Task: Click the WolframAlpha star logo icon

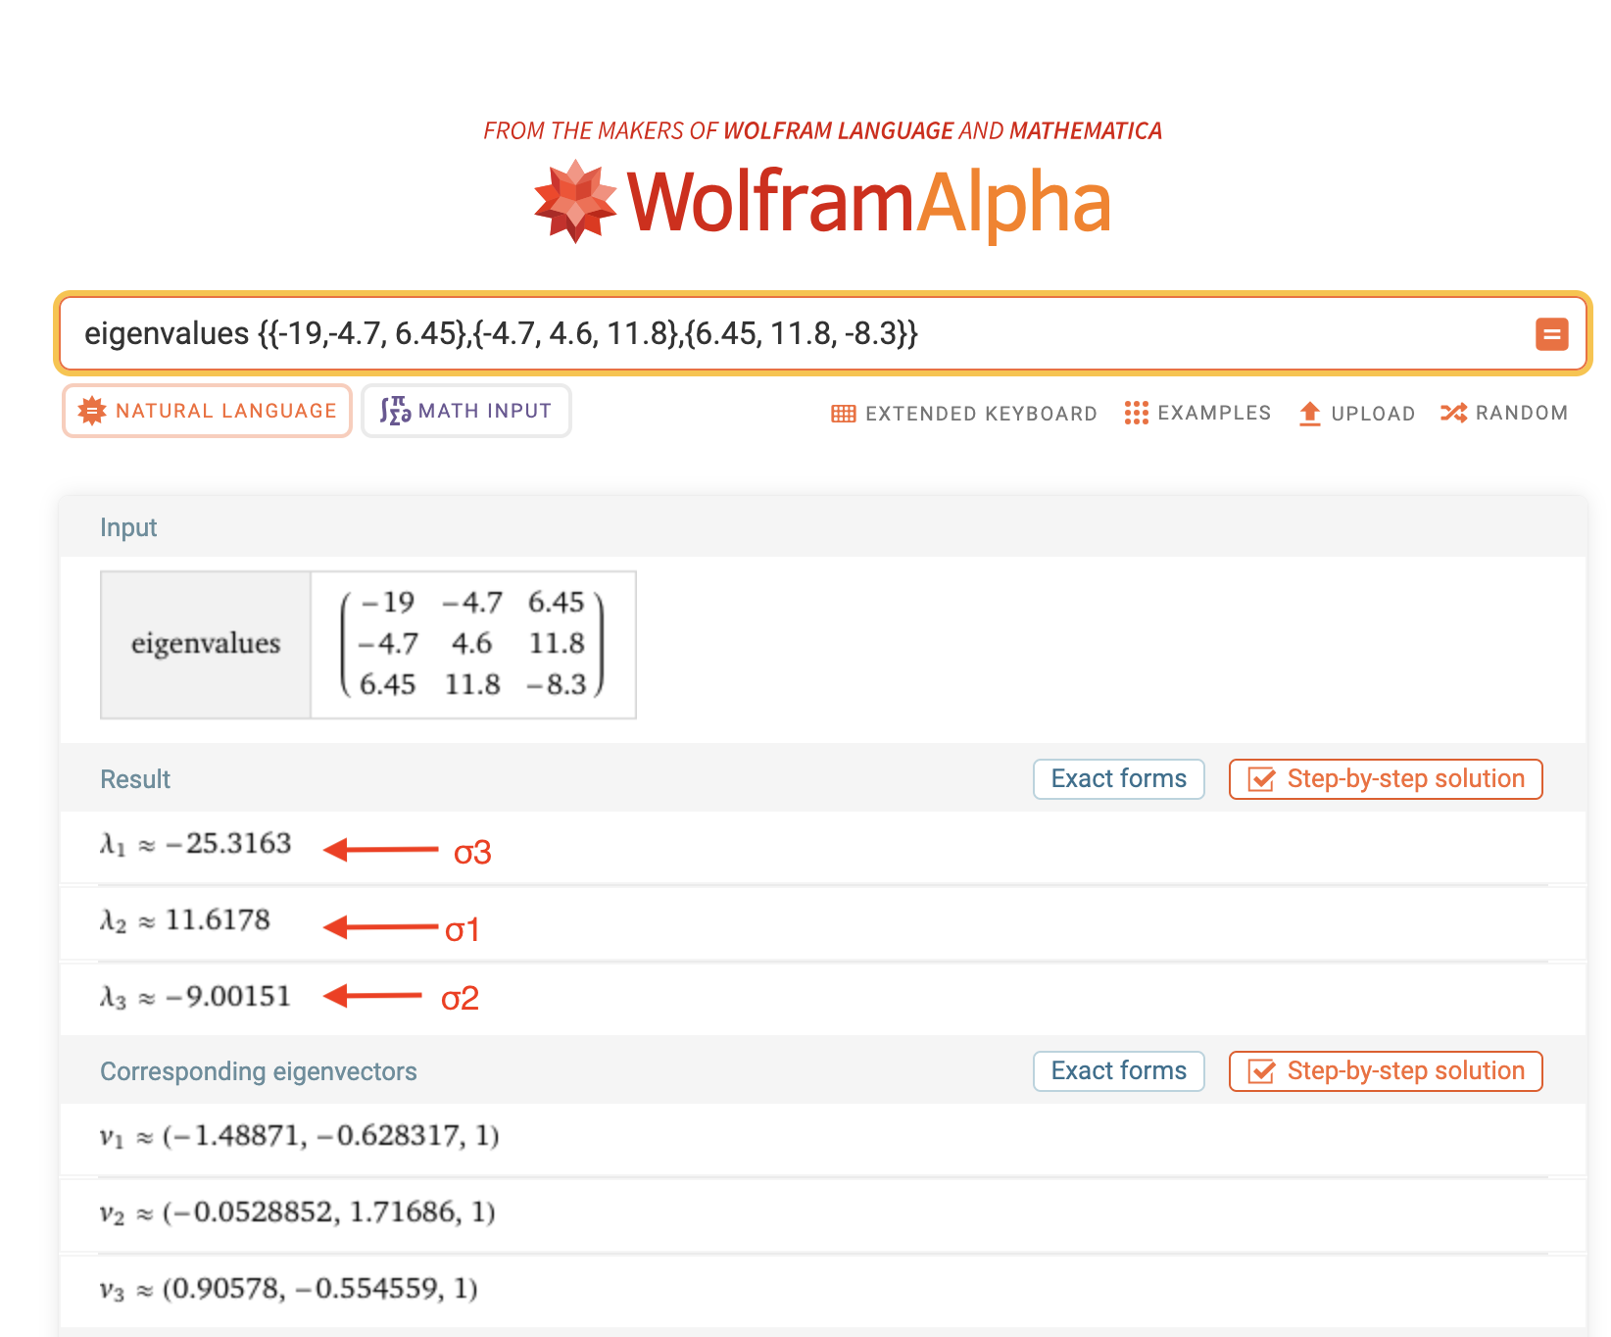Action: [x=575, y=202]
